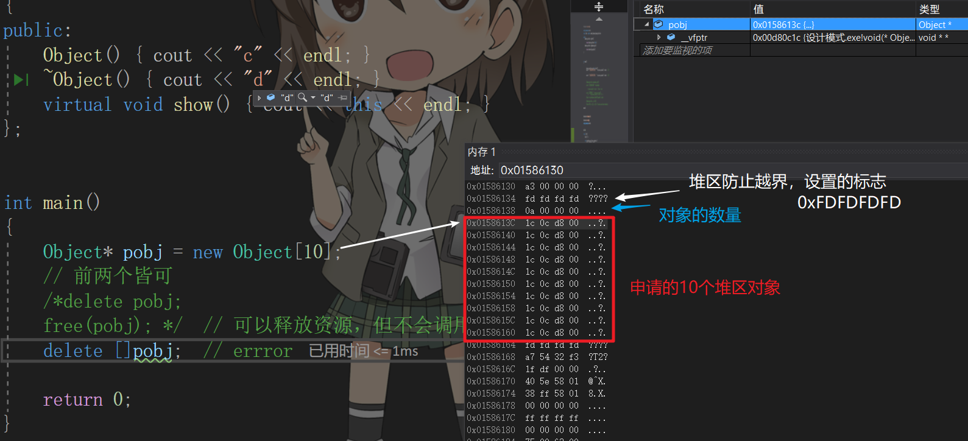Click memory row 0x0158617C with ff bytes
The image size is (968, 441).
point(536,418)
